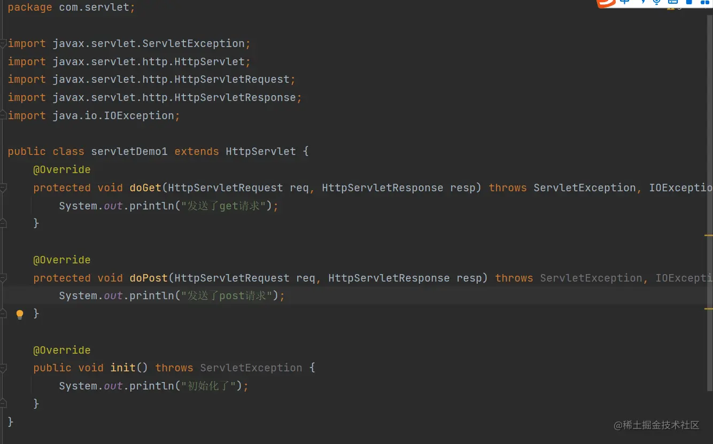Click final closing brace of the class
Viewport: 713px width, 444px height.
point(11,422)
